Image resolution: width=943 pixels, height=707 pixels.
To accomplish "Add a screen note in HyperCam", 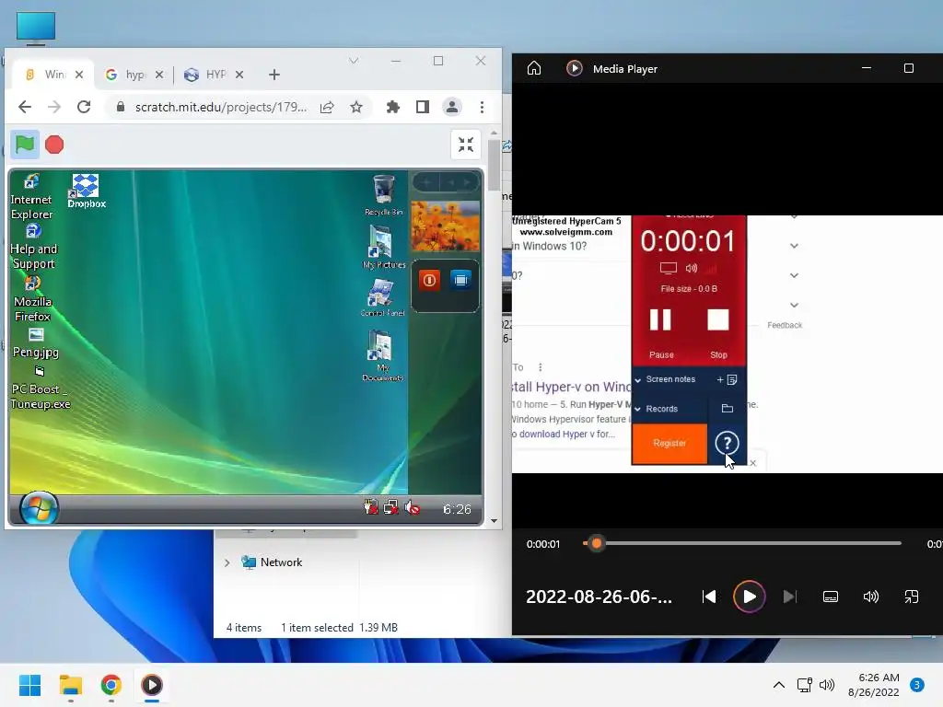I will [x=727, y=379].
